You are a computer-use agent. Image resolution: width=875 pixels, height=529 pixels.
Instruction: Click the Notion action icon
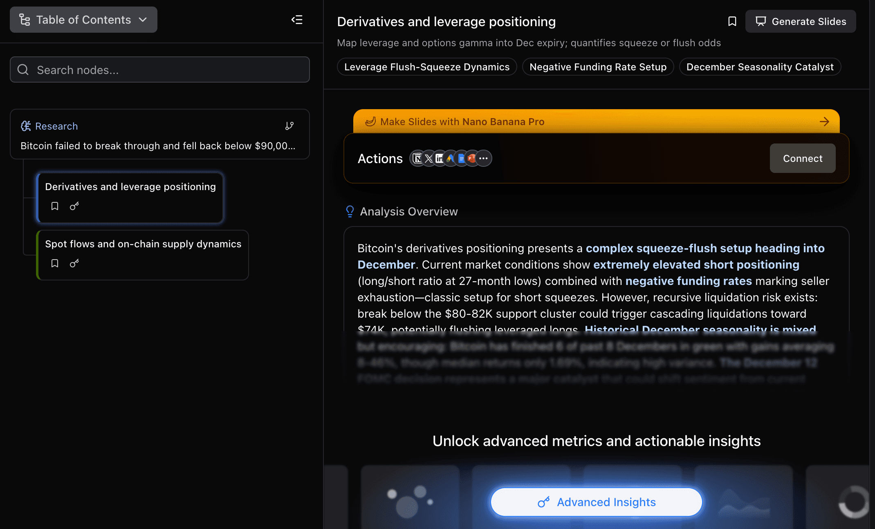[x=417, y=158]
